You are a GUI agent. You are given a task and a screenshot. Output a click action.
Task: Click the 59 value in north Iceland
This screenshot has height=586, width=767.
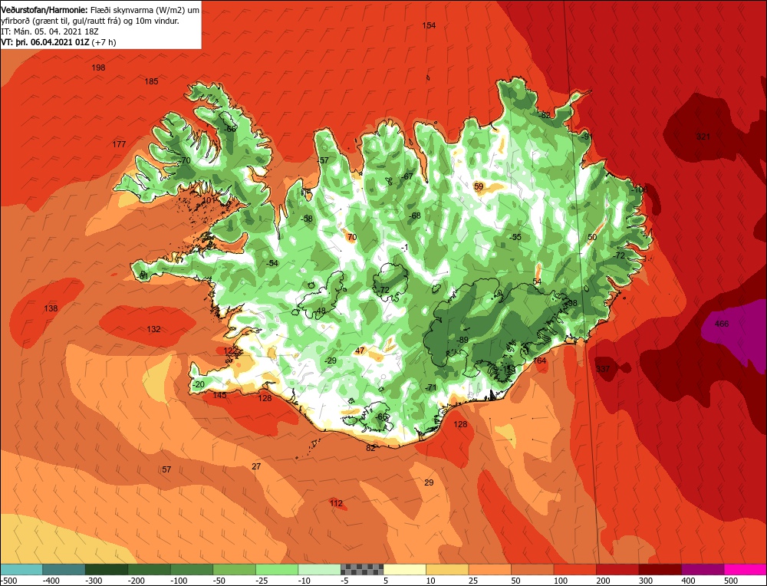click(479, 186)
